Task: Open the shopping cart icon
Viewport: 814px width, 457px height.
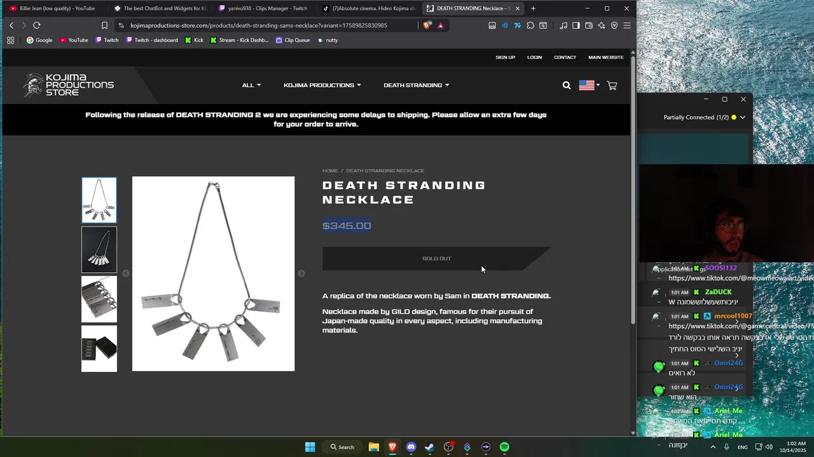Action: 612,85
